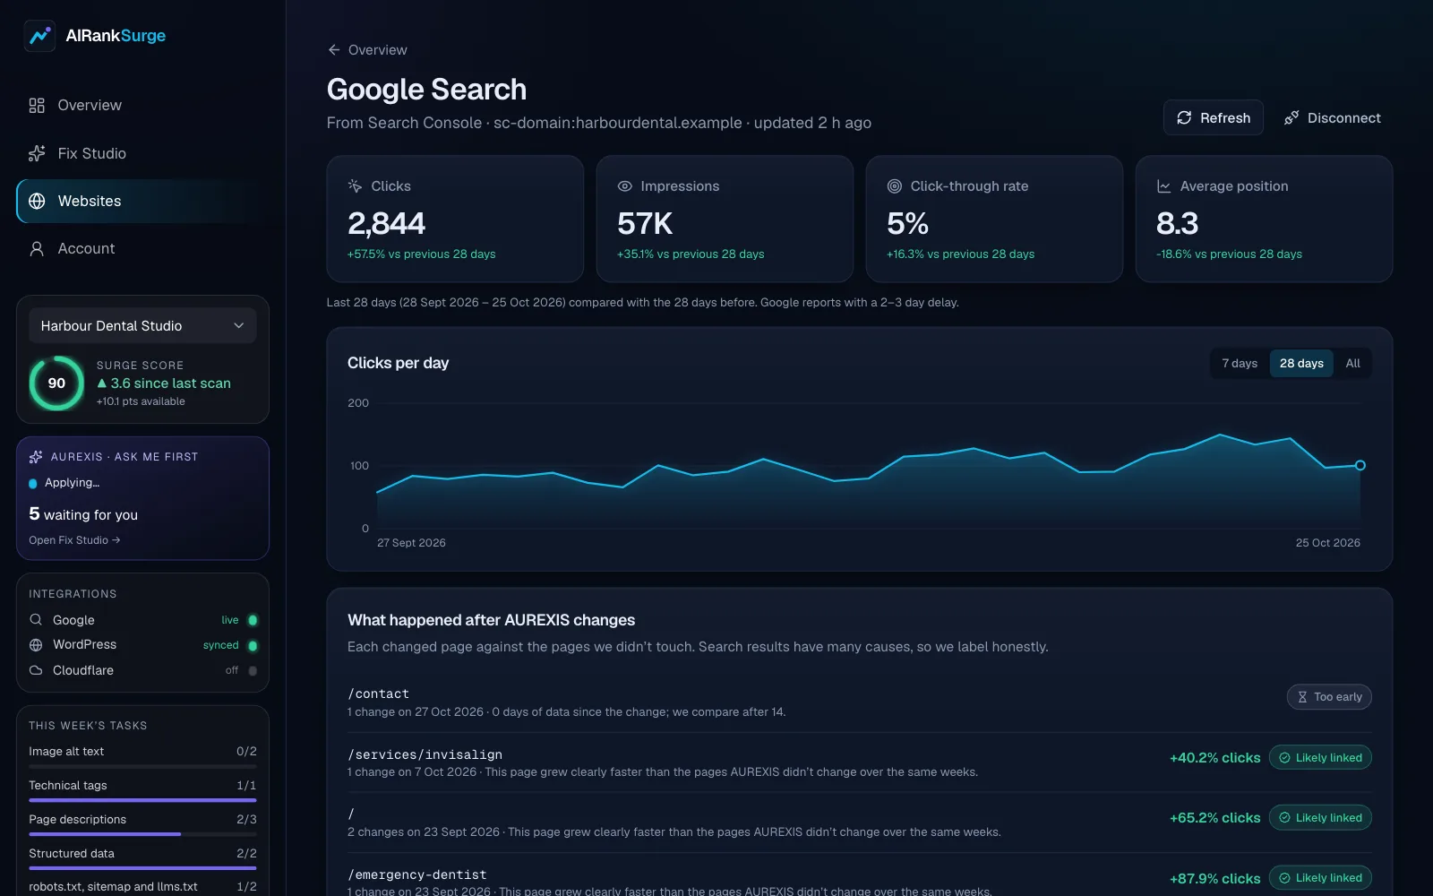Click the Click-through rate target icon
1433x896 pixels.
coord(894,186)
